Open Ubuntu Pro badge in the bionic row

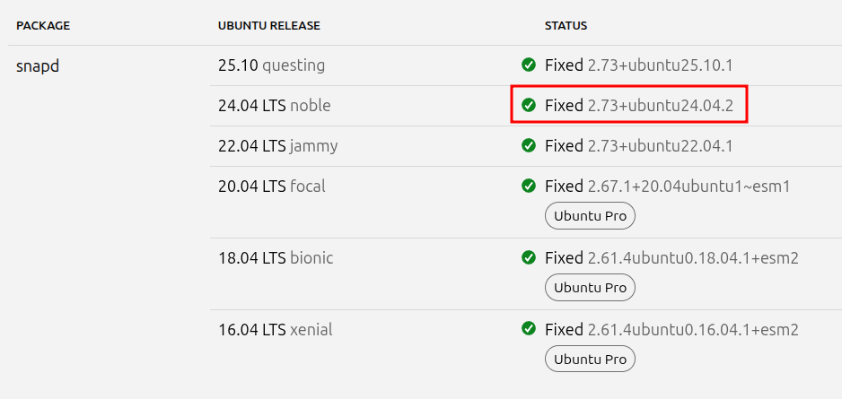pyautogui.click(x=590, y=288)
